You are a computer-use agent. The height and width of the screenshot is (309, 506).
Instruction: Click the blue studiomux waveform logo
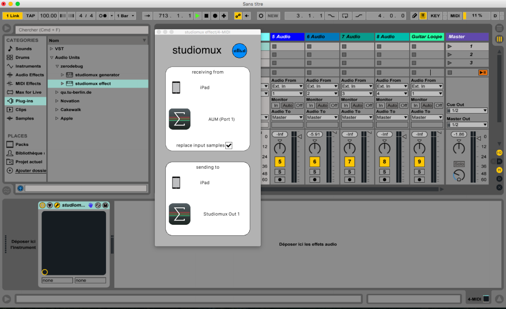pos(240,51)
